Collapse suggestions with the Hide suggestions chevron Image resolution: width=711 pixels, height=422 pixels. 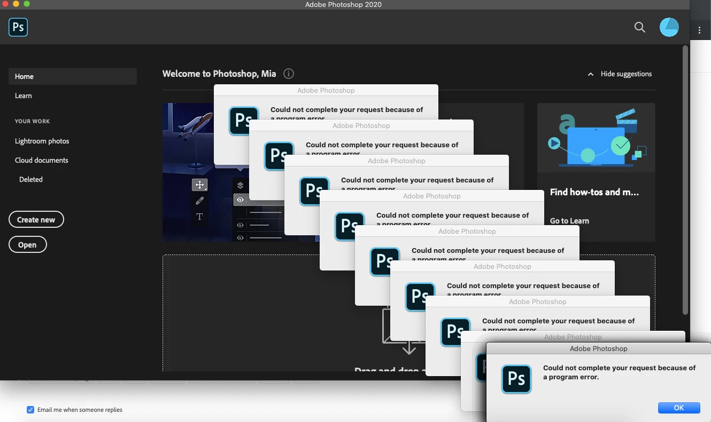click(591, 74)
